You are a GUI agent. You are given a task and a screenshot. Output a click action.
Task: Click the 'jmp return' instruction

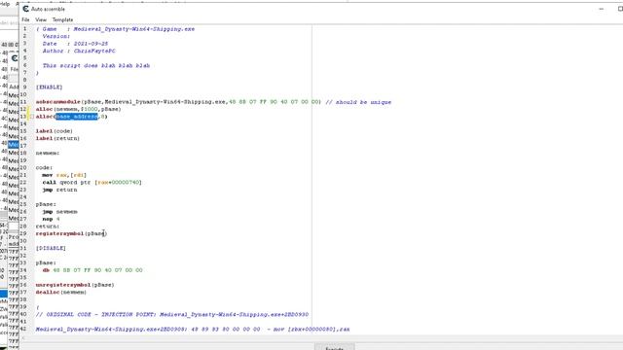pos(59,190)
